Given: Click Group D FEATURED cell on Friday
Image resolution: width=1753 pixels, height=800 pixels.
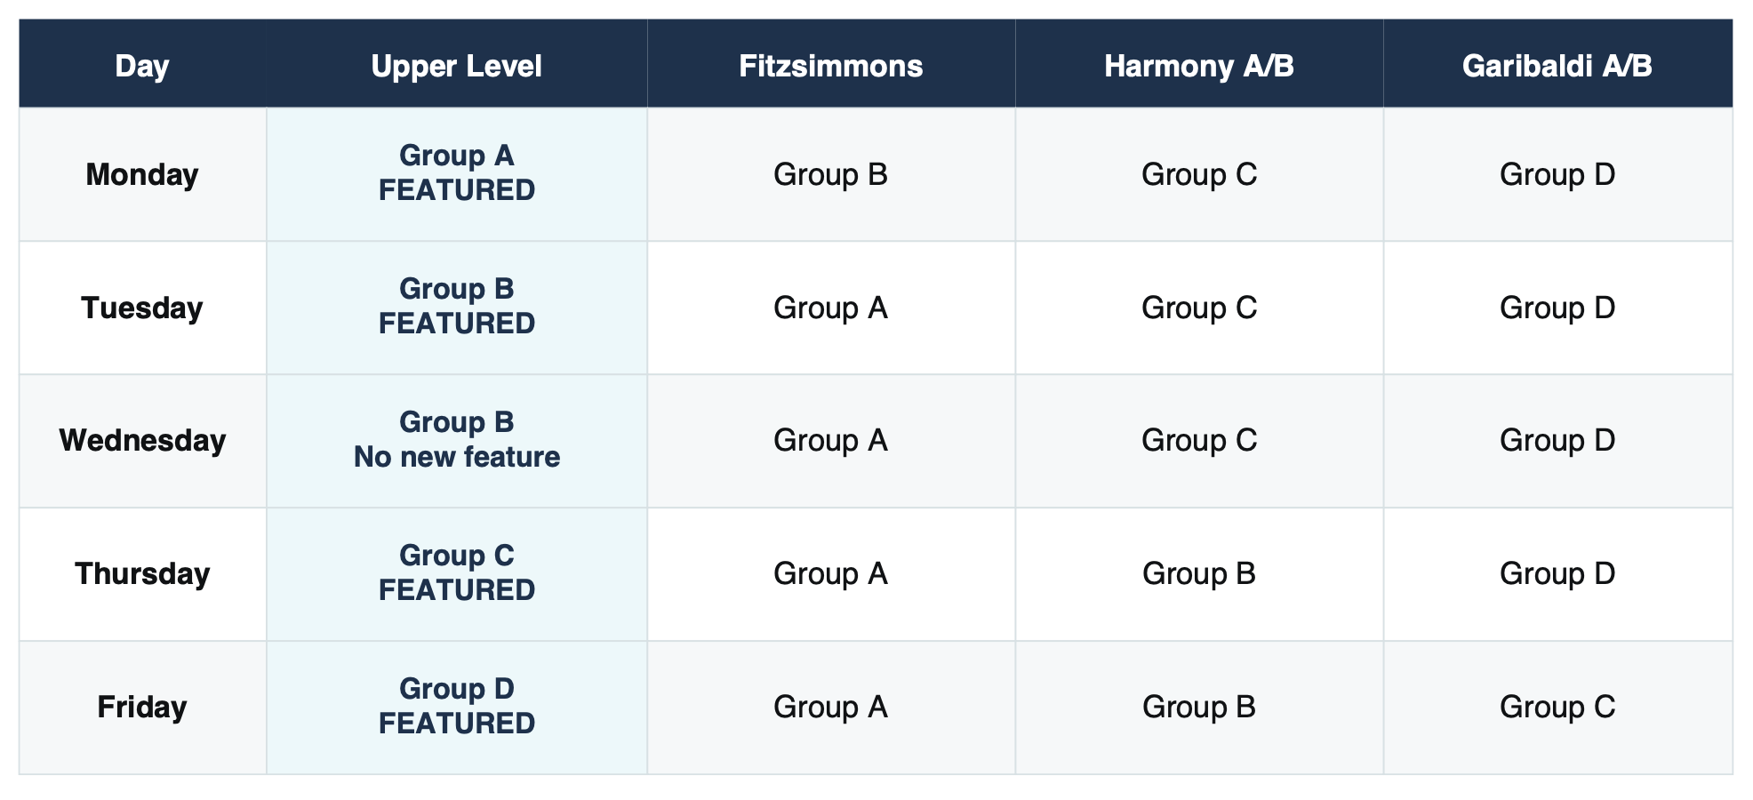Looking at the screenshot, I should coord(457,708).
